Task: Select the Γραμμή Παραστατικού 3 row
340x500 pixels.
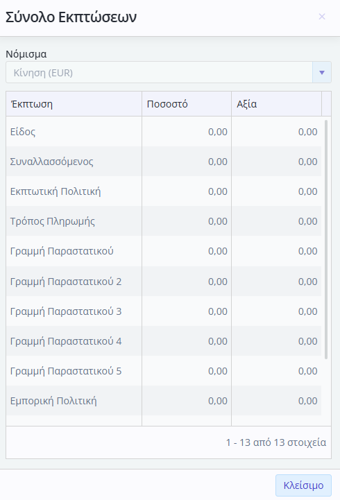Action: click(164, 311)
